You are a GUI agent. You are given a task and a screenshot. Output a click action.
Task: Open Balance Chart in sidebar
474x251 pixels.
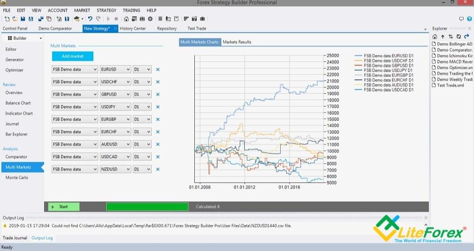[x=18, y=103]
